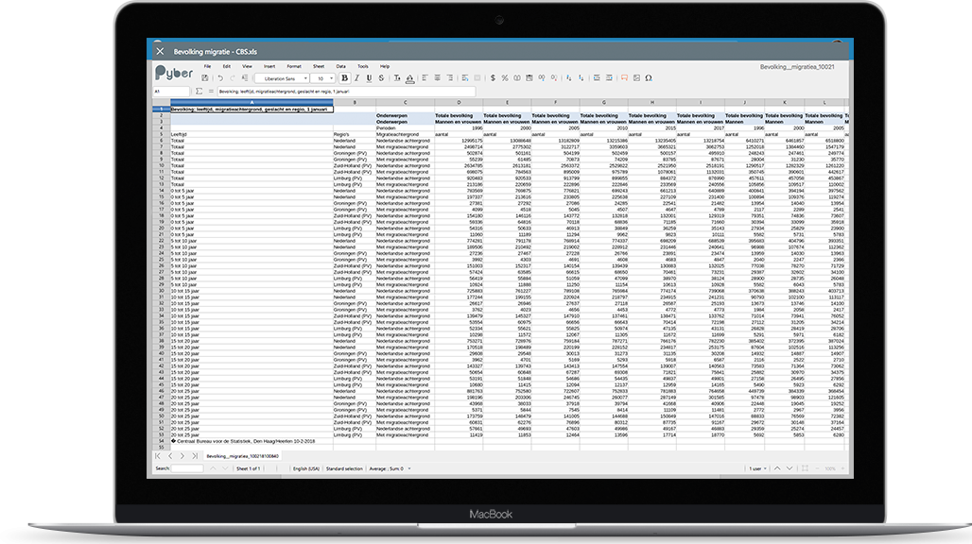The height and width of the screenshot is (544, 972).
Task: Click the Search input field
Action: 187,469
